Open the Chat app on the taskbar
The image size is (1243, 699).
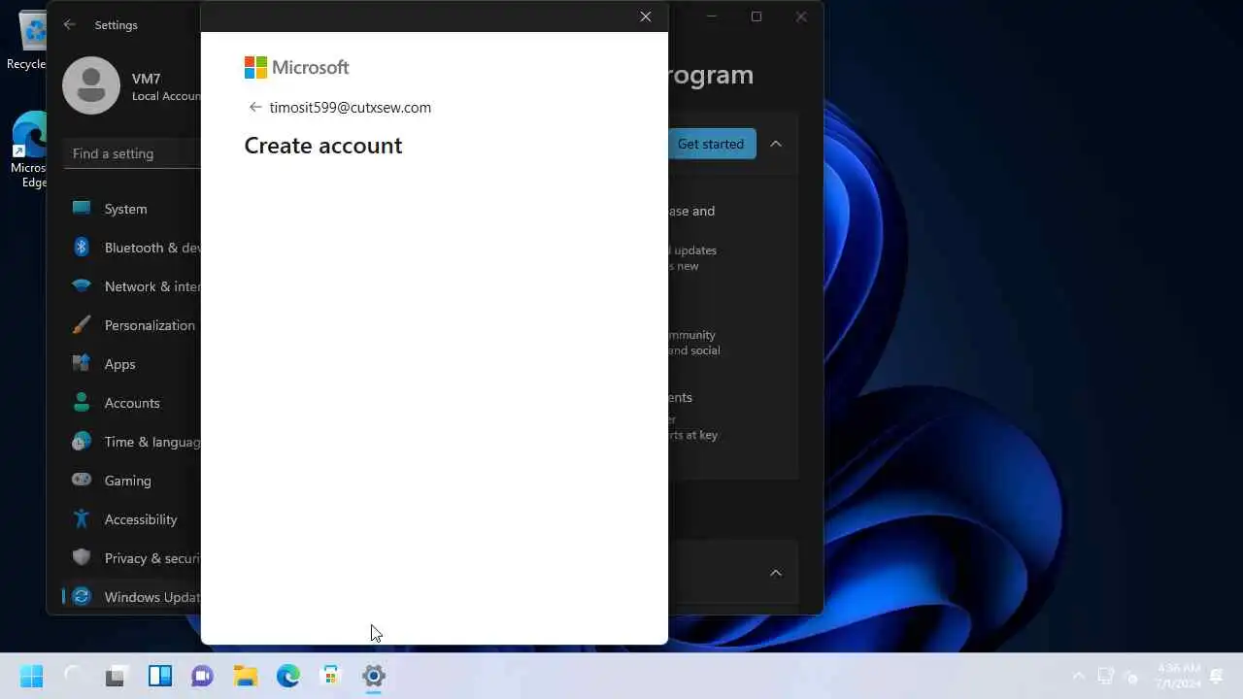202,676
